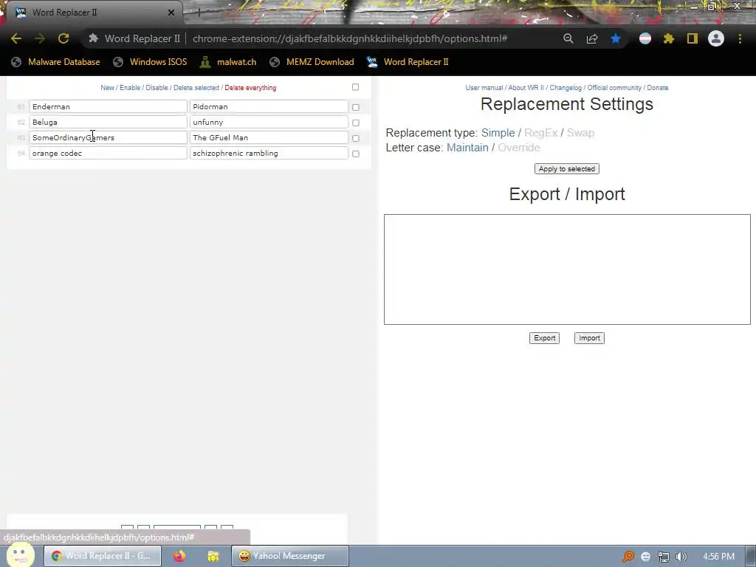Click the Import button

click(589, 338)
